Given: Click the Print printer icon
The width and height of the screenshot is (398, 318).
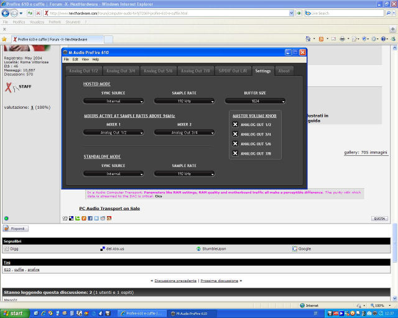Looking at the screenshot, I should pos(342,39).
